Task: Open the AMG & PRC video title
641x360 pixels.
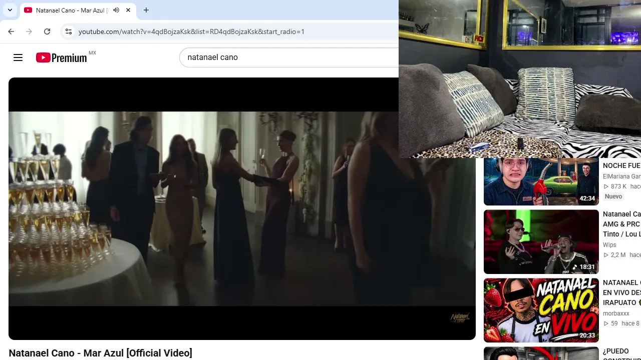Action: tap(621, 224)
